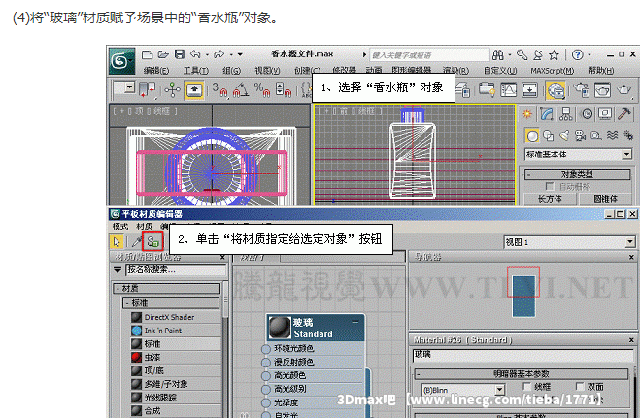
Task: Collapse the 标准 subgroup in browser
Action: [x=171, y=302]
